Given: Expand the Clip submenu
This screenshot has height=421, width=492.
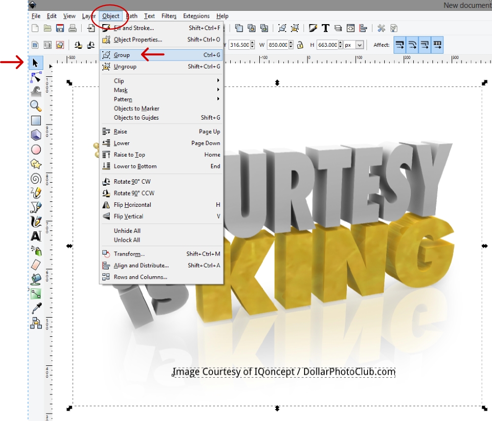Looking at the screenshot, I should [167, 81].
